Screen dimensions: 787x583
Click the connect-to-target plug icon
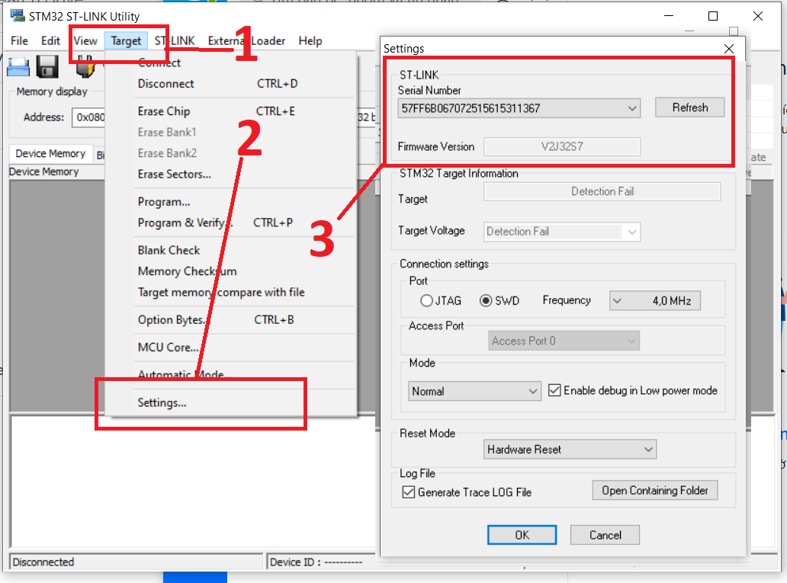point(84,66)
